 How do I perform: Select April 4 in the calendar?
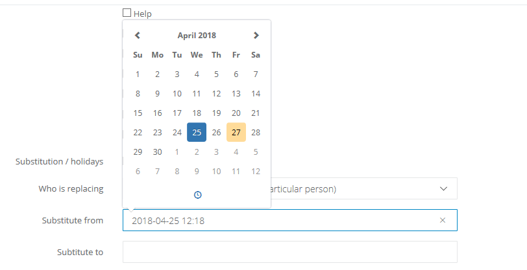point(197,74)
